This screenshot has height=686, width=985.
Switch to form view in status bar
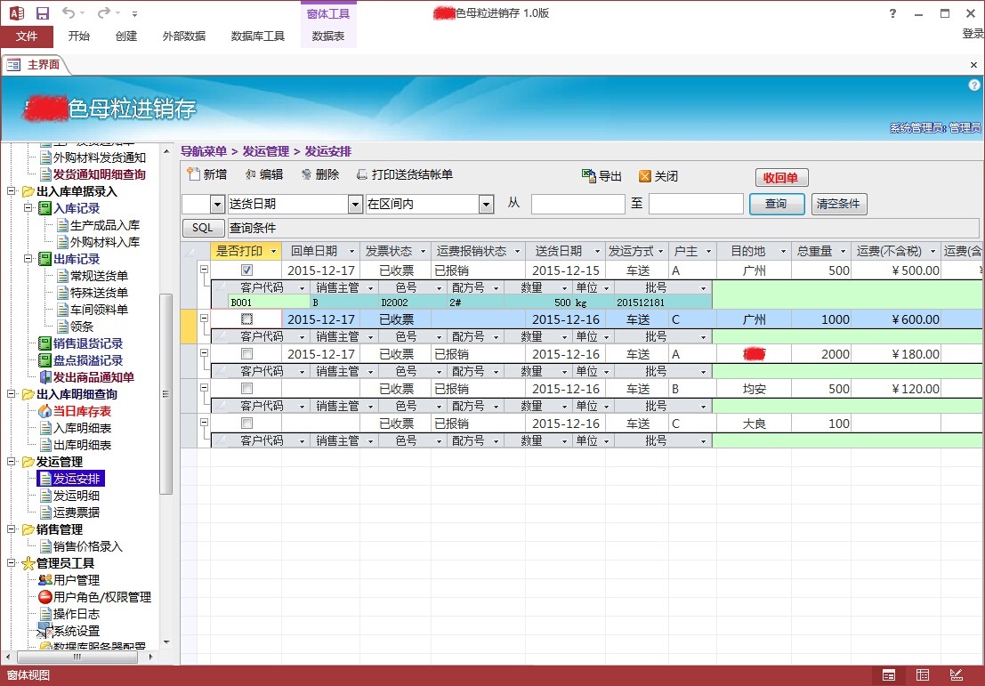[x=889, y=675]
